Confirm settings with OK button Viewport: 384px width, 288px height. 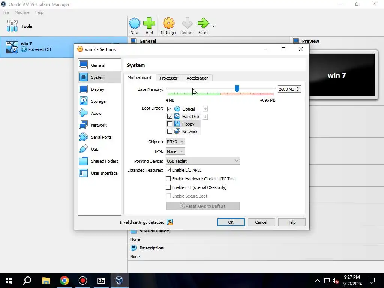pyautogui.click(x=231, y=222)
